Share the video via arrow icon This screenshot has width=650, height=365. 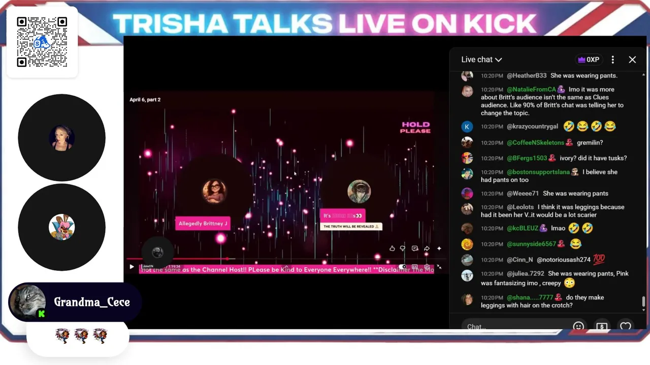click(x=427, y=248)
